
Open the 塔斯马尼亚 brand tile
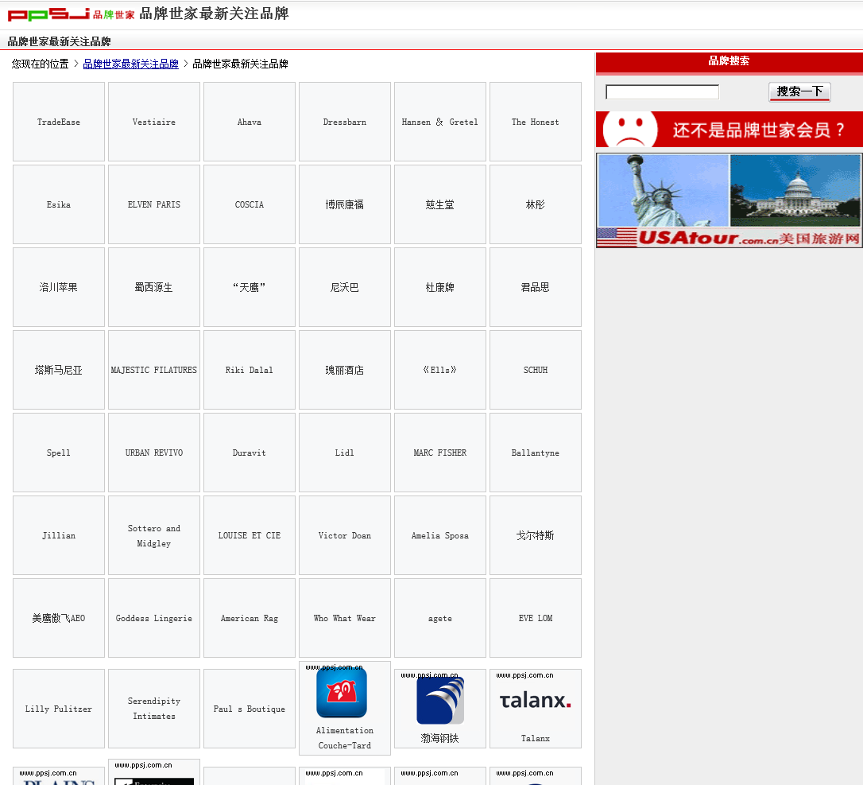(59, 370)
